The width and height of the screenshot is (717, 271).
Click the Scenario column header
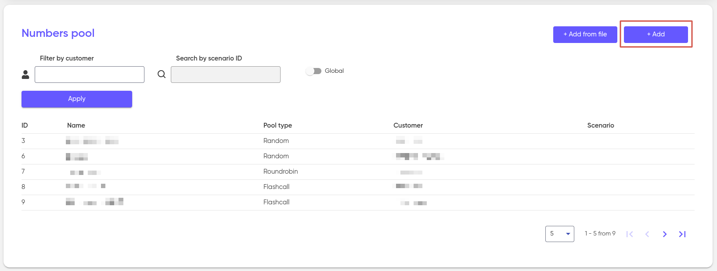(x=601, y=125)
